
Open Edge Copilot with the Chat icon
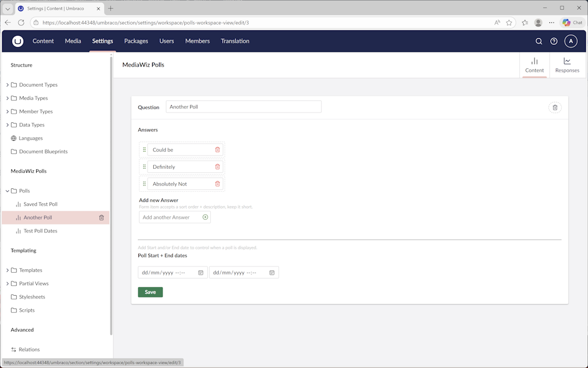click(x=572, y=22)
